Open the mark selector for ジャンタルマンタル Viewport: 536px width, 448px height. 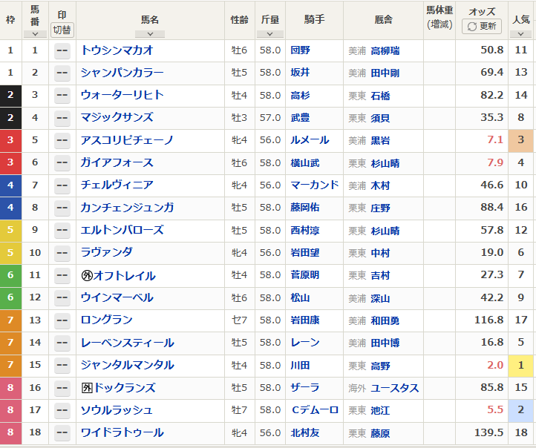(62, 366)
